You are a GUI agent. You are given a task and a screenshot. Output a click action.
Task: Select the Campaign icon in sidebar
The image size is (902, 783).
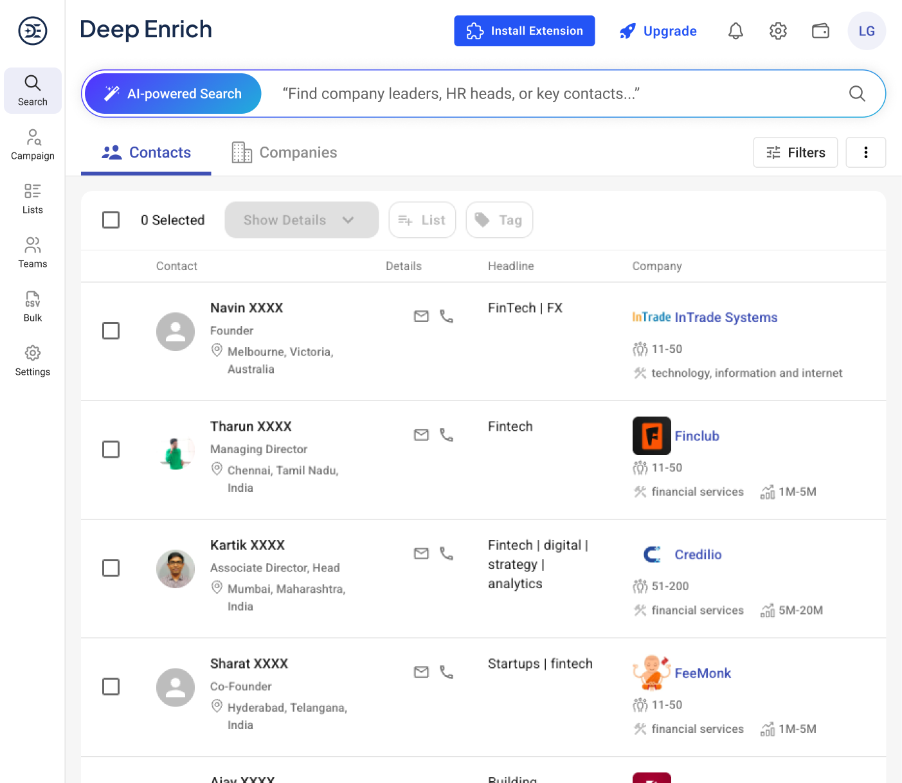pos(32,144)
